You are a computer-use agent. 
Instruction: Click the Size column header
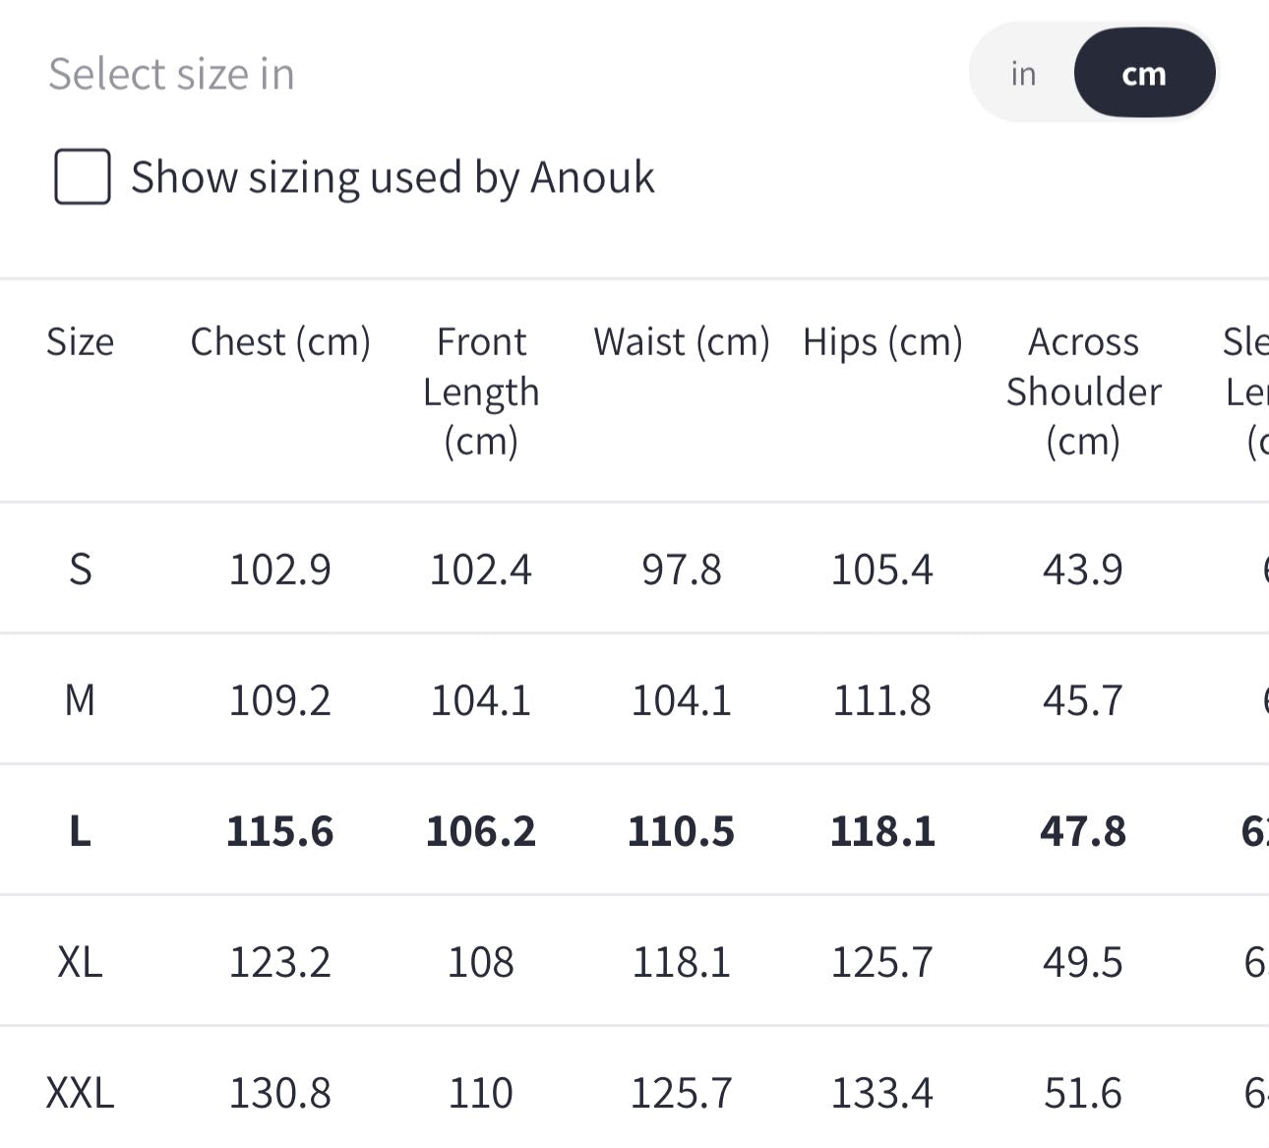pyautogui.click(x=80, y=342)
